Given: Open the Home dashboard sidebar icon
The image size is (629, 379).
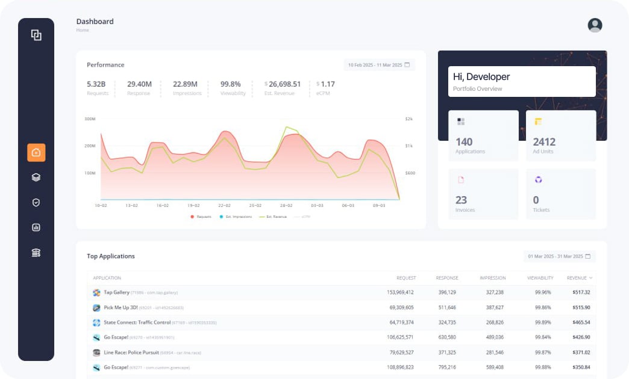Looking at the screenshot, I should (36, 152).
